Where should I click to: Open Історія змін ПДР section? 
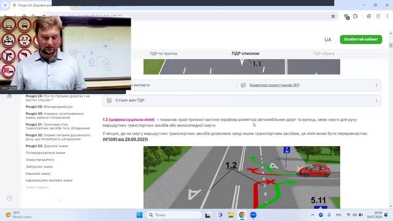[x=242, y=101]
